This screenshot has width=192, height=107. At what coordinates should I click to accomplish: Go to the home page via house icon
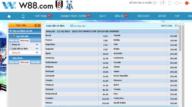pos(9,16)
